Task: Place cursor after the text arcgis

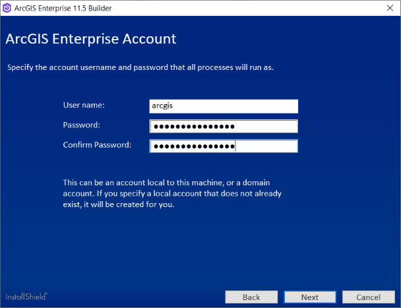Action: pos(175,106)
